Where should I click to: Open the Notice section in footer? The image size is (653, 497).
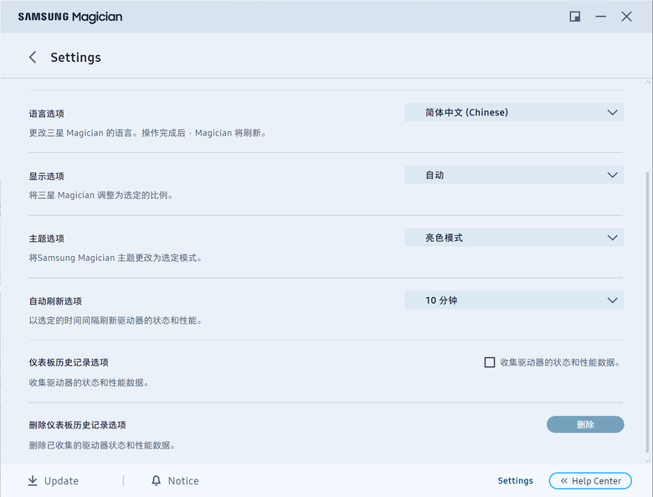pos(175,481)
